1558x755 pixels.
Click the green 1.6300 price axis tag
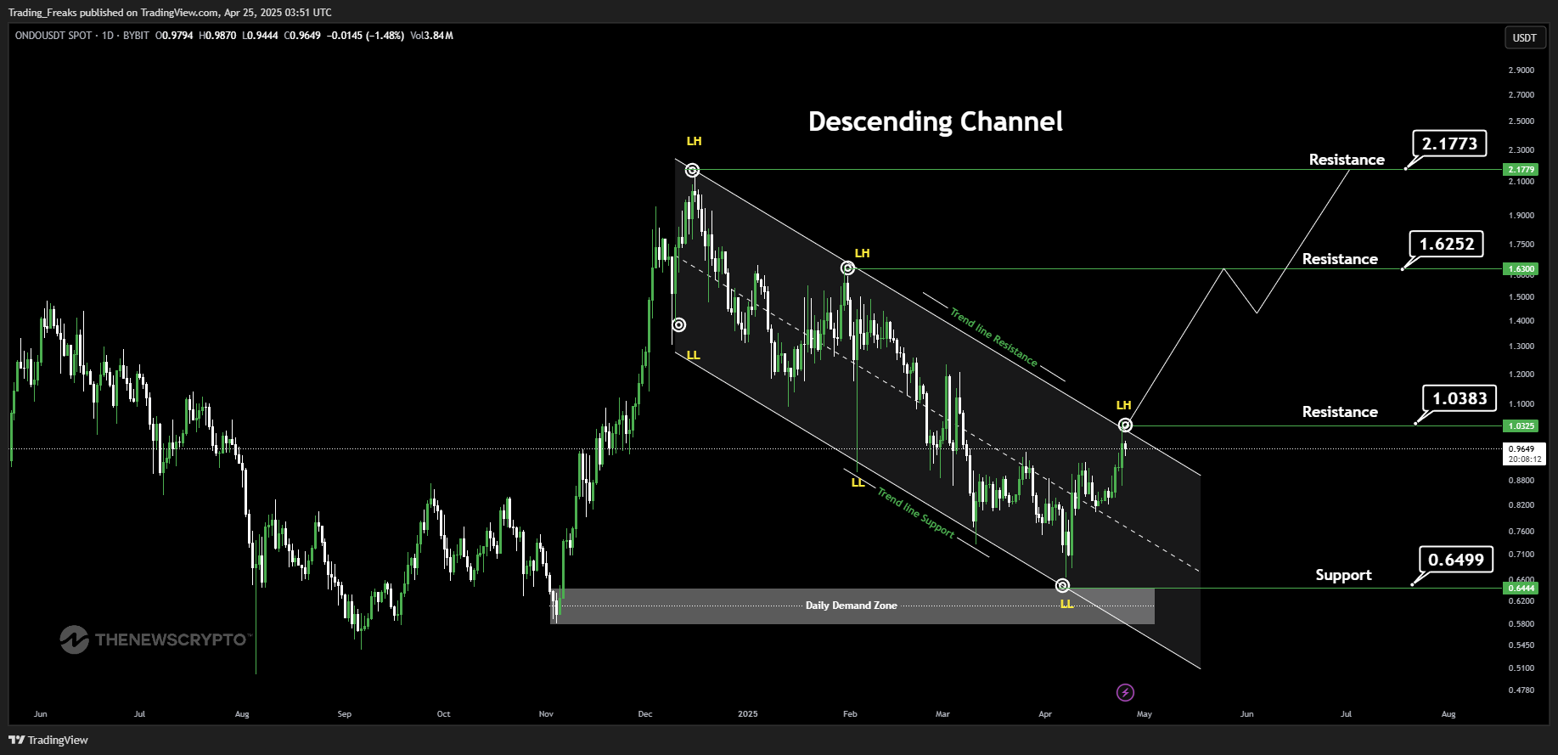coord(1521,269)
